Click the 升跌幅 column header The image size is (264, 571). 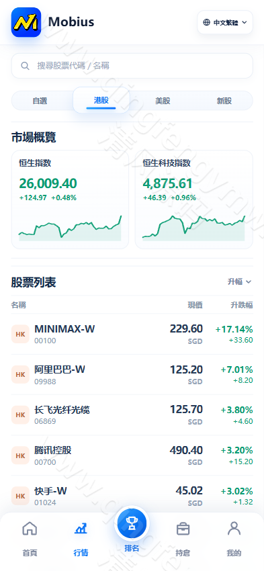click(x=242, y=305)
